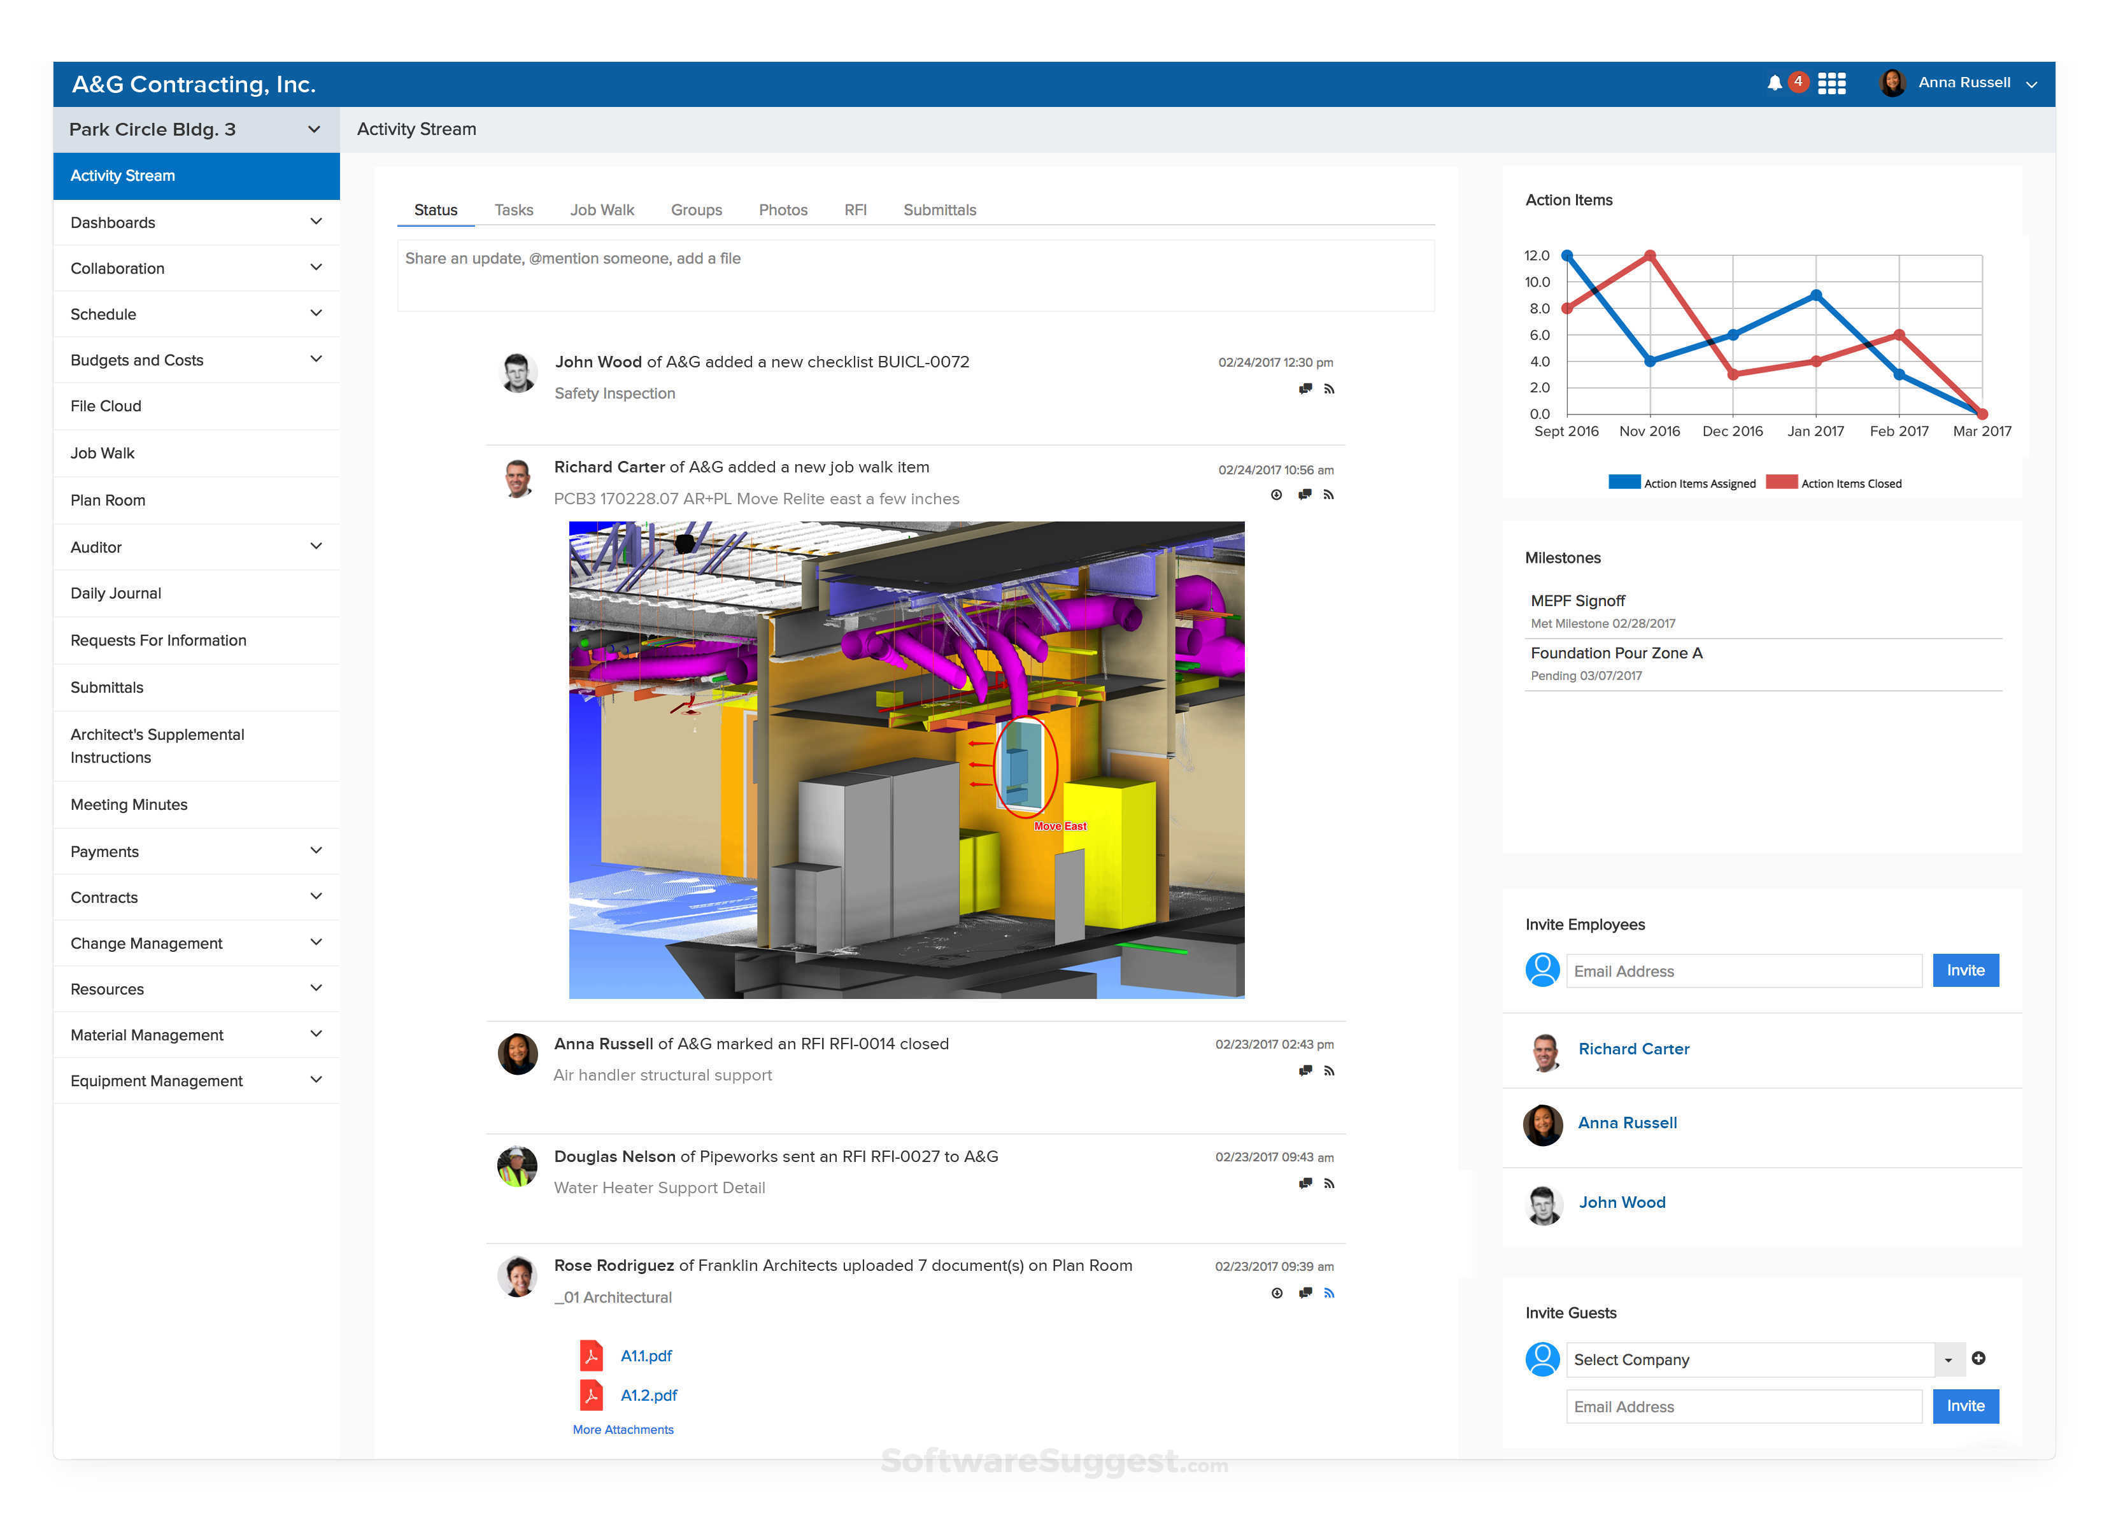Open the Select Company dropdown
The height and width of the screenshot is (1523, 2109).
pos(1948,1360)
